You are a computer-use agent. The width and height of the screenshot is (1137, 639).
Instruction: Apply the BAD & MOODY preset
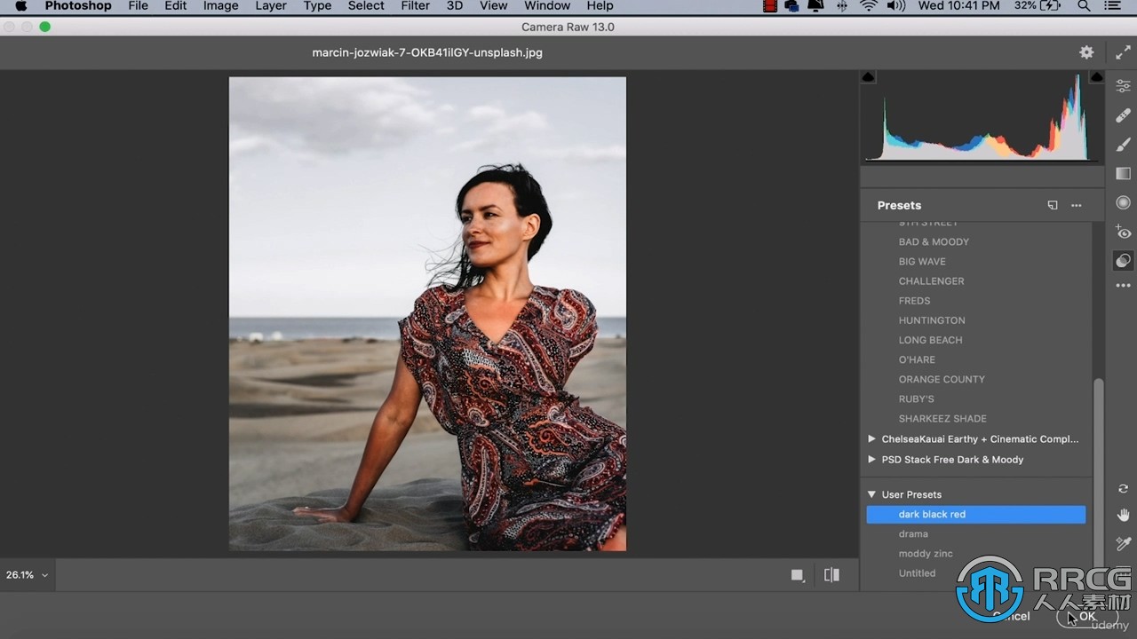pos(934,241)
